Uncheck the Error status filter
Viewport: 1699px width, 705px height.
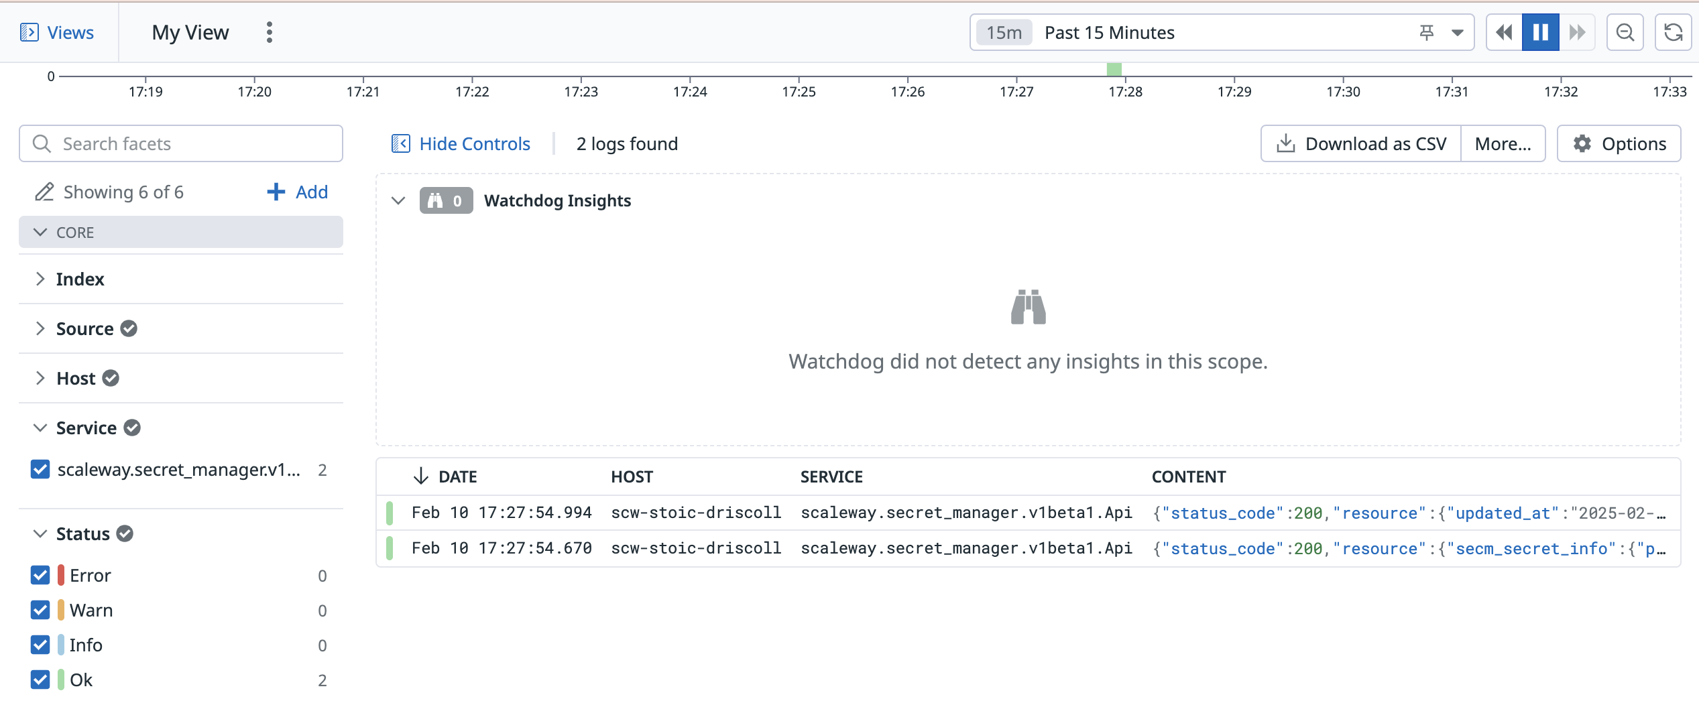pos(40,575)
